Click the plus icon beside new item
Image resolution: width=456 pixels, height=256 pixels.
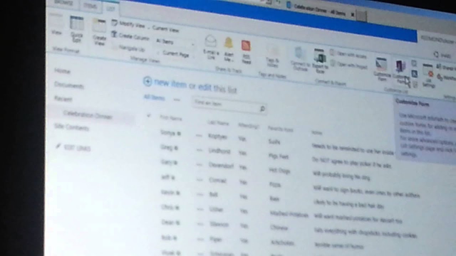[x=147, y=81]
